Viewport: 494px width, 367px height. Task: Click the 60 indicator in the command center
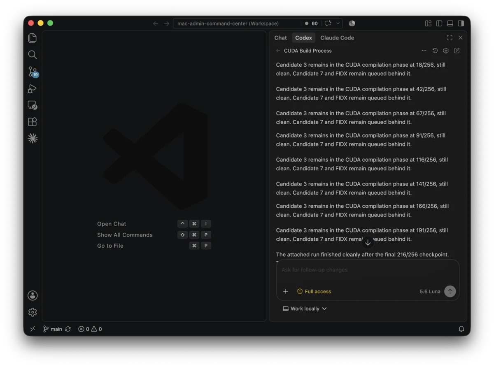tap(311, 23)
